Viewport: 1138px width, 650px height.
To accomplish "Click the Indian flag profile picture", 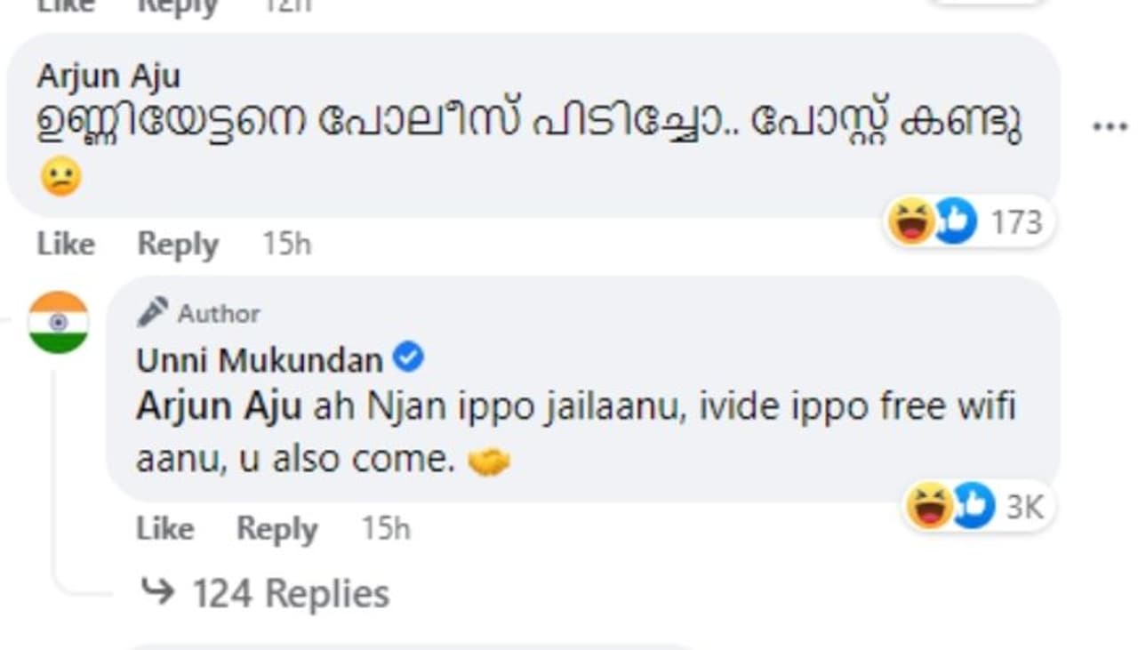I will pyautogui.click(x=59, y=323).
